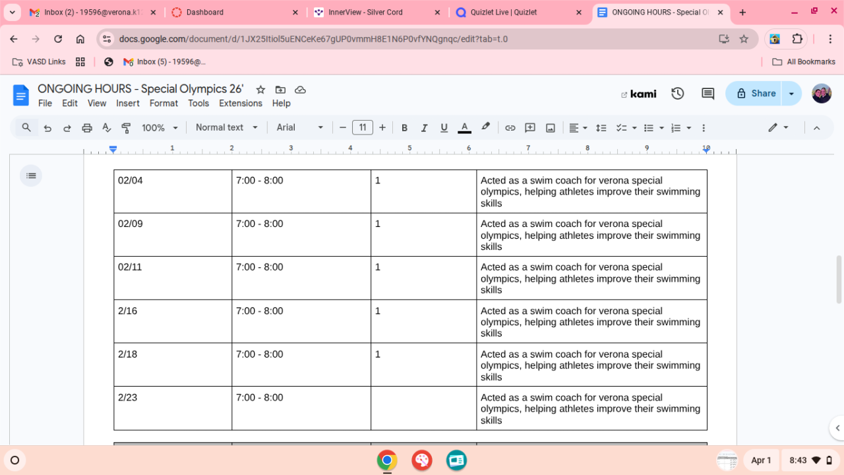Toggle italic formatting
The image size is (844, 475).
(424, 128)
